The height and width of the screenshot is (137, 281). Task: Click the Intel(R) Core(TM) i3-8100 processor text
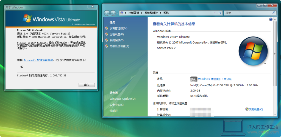point(224,85)
